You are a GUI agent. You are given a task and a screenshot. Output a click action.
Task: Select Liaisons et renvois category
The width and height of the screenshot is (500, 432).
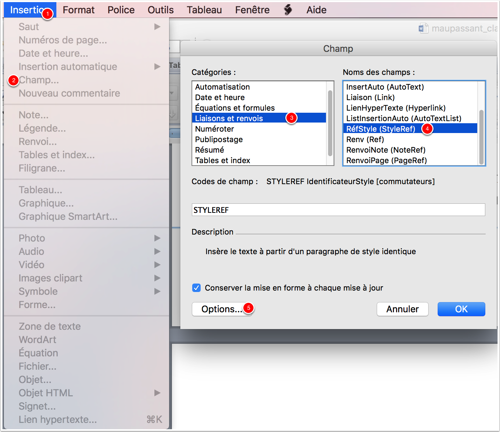pos(229,118)
